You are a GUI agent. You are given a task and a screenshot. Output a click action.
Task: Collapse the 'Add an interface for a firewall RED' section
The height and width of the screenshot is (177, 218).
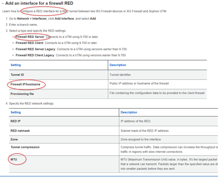coord(3,4)
